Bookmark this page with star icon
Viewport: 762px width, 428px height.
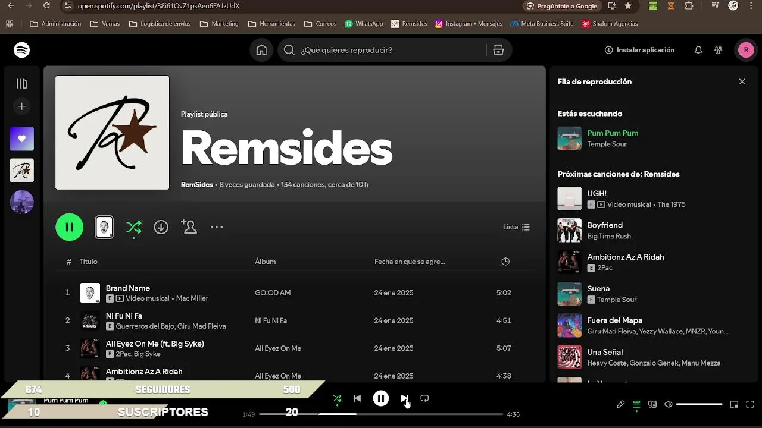(x=628, y=6)
